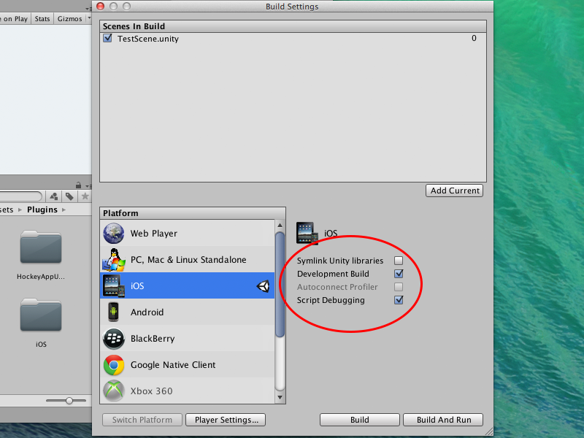Select PC, Mac & Linux Standalone platform icon
The width and height of the screenshot is (584, 438).
click(x=114, y=260)
